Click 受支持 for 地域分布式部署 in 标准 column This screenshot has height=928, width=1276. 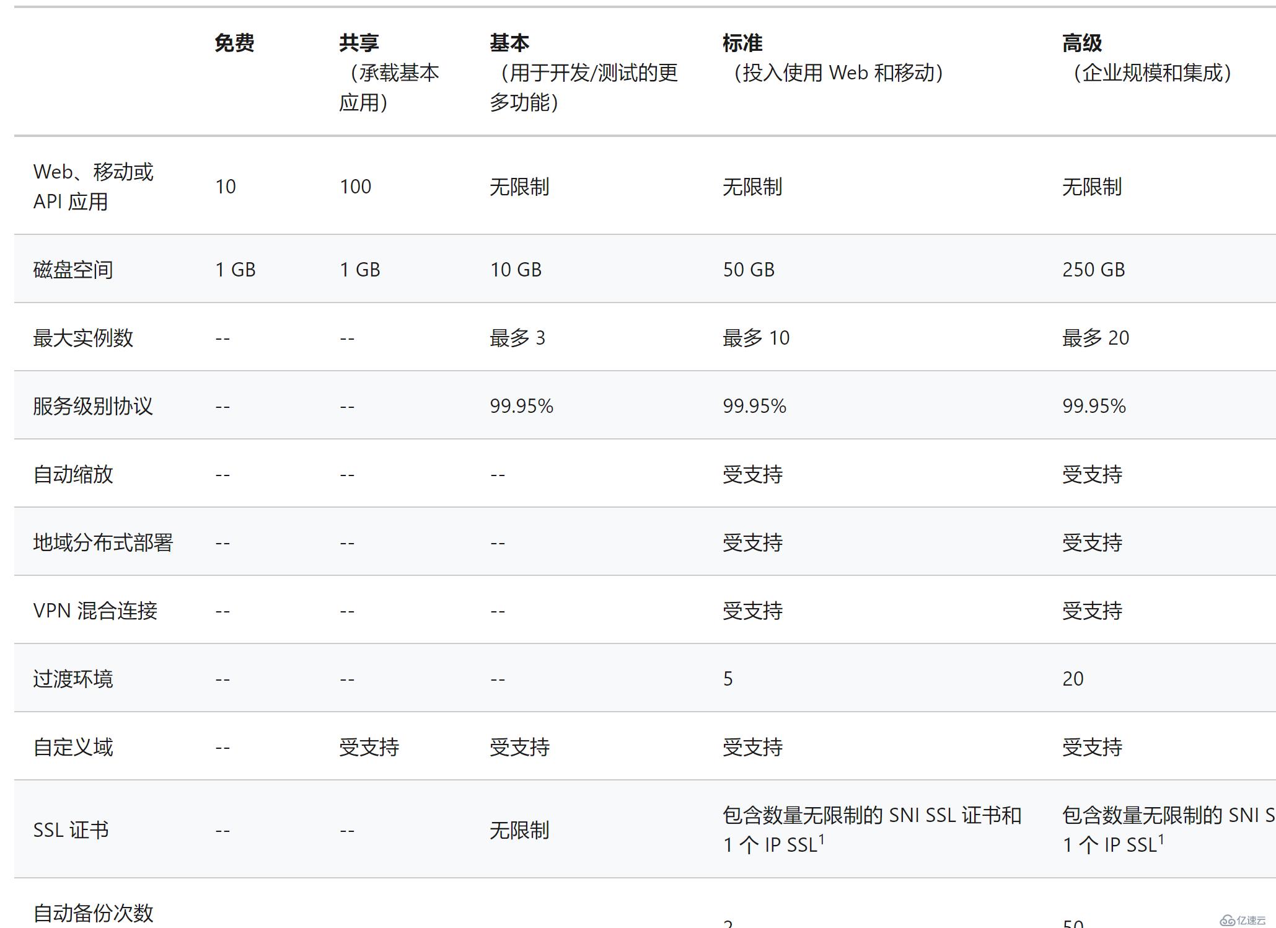click(x=752, y=542)
